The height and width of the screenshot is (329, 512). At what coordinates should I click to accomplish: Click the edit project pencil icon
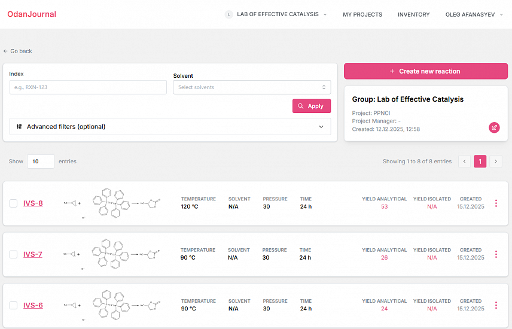[493, 127]
